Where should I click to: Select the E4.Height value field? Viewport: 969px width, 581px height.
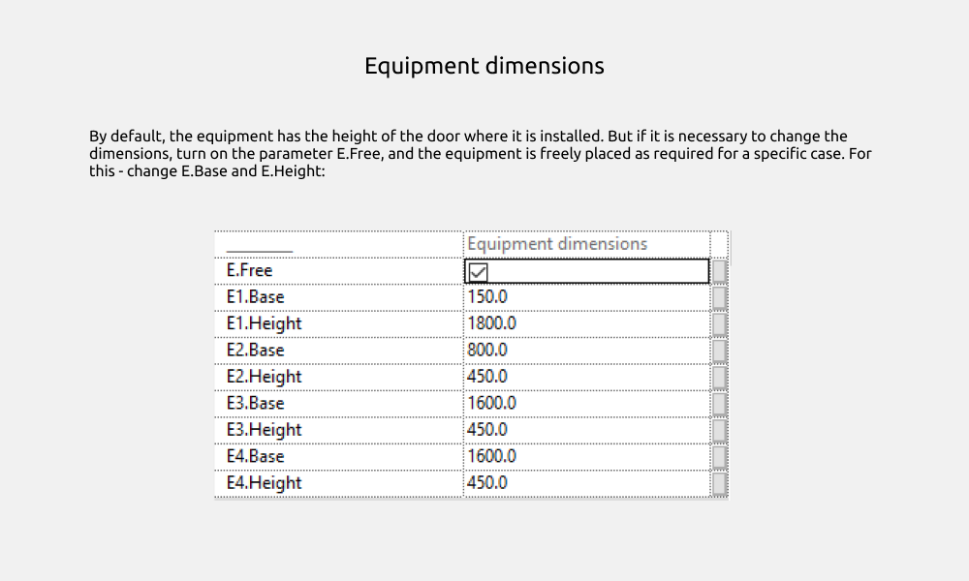tap(586, 482)
